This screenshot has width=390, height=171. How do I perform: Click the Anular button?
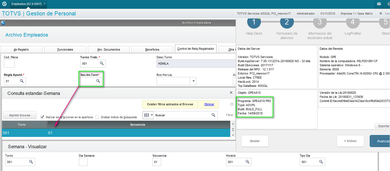255,141
